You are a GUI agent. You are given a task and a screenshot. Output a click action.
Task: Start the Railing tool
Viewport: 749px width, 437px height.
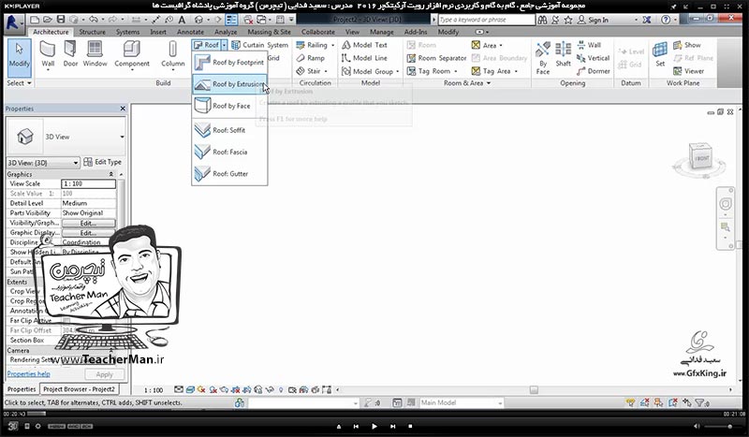click(312, 45)
